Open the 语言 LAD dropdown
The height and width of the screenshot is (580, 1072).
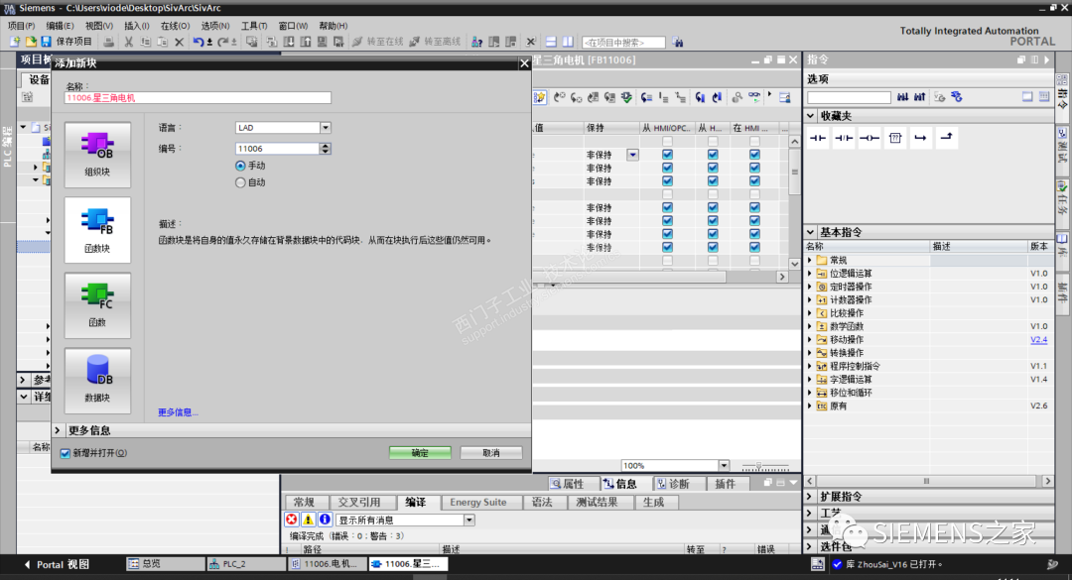[x=325, y=127]
